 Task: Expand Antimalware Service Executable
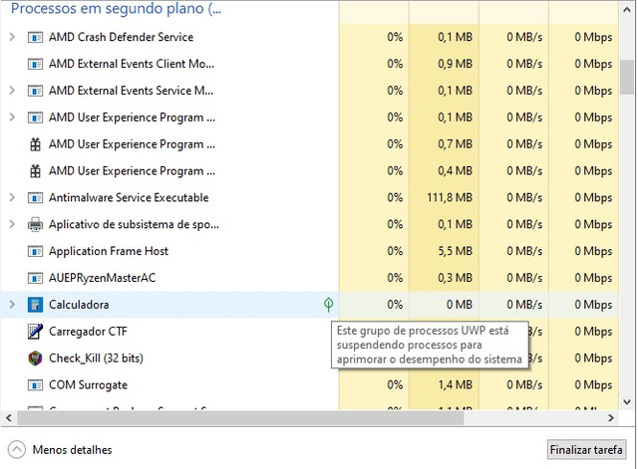click(x=12, y=197)
